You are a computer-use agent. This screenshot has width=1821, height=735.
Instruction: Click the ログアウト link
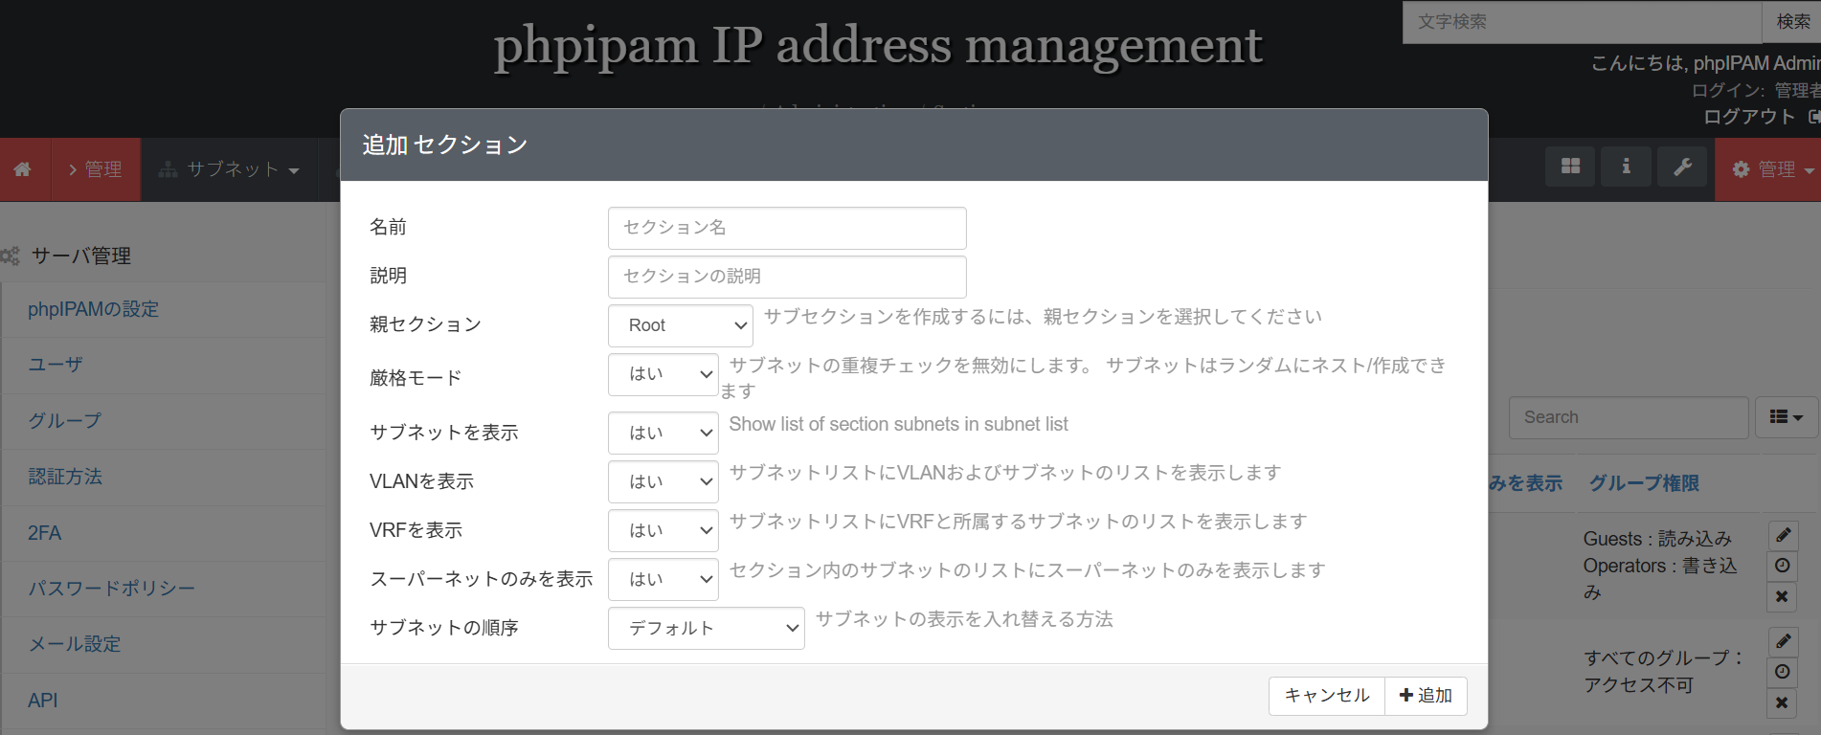[x=1749, y=117]
